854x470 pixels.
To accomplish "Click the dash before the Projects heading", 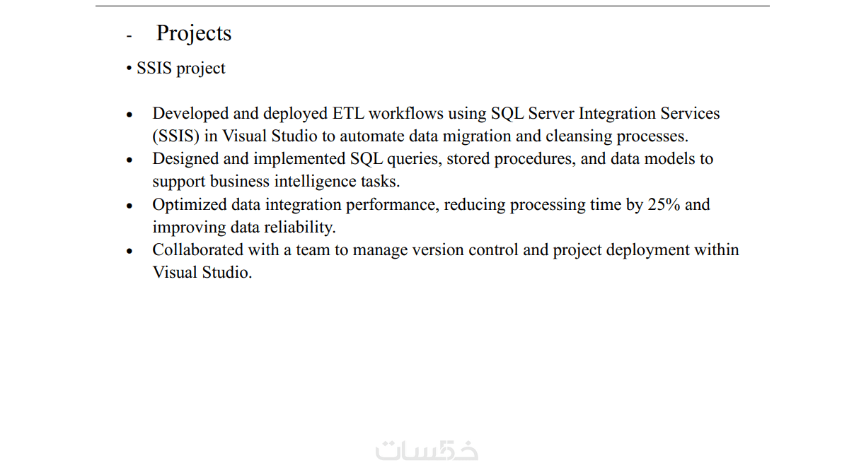I will 129,35.
